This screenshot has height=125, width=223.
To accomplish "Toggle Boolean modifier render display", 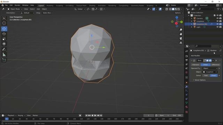I will [x=210, y=60].
